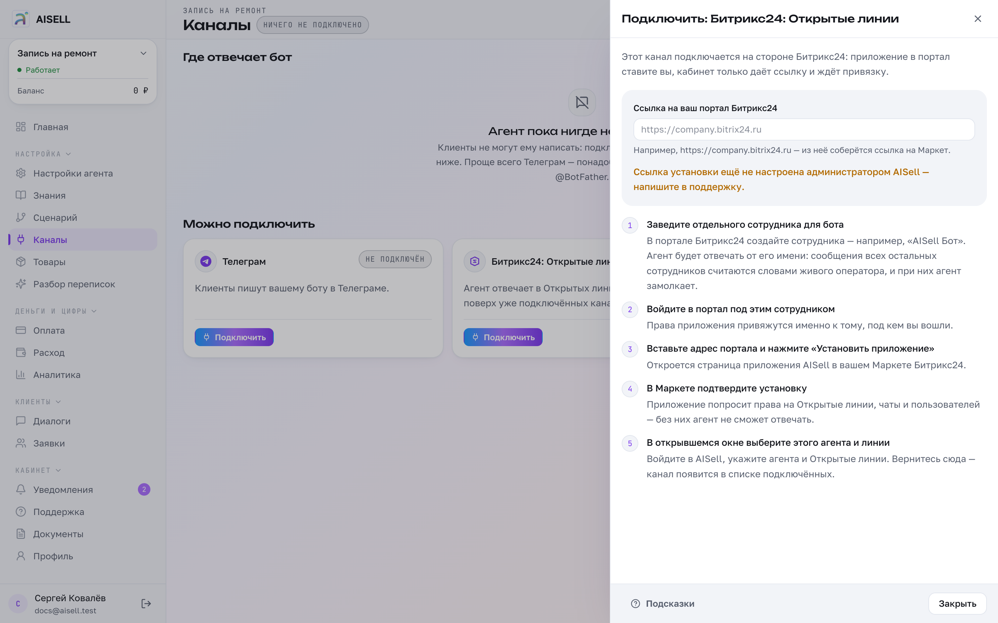Select the Каналы menu item
This screenshot has height=623, width=998.
tap(83, 240)
